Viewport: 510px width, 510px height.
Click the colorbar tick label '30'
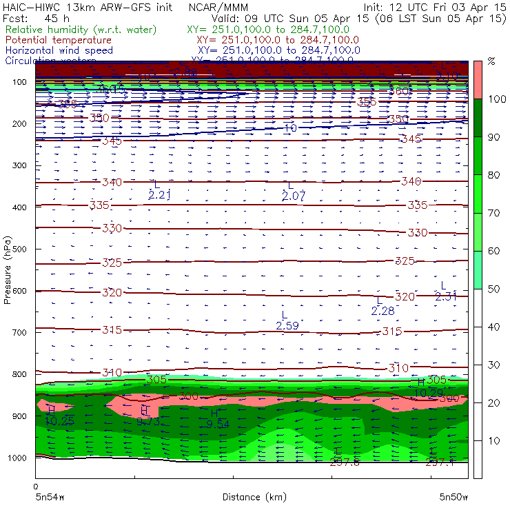coord(493,365)
